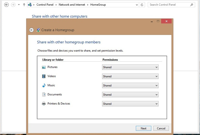The height and width of the screenshot is (135, 200).
Task: Click the Search Control Panel field
Action: coord(169,5)
